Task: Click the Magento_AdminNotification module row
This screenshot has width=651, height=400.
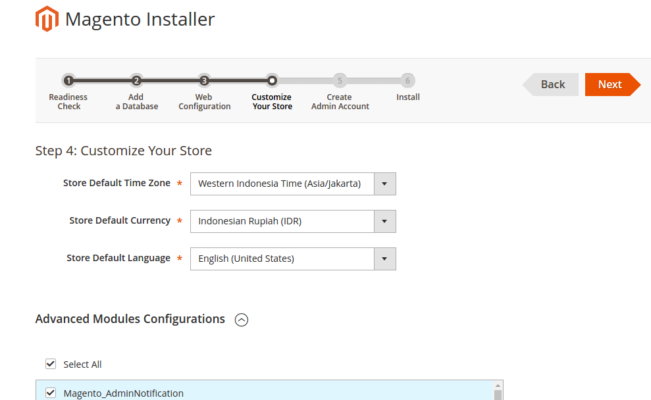Action: pos(263,393)
